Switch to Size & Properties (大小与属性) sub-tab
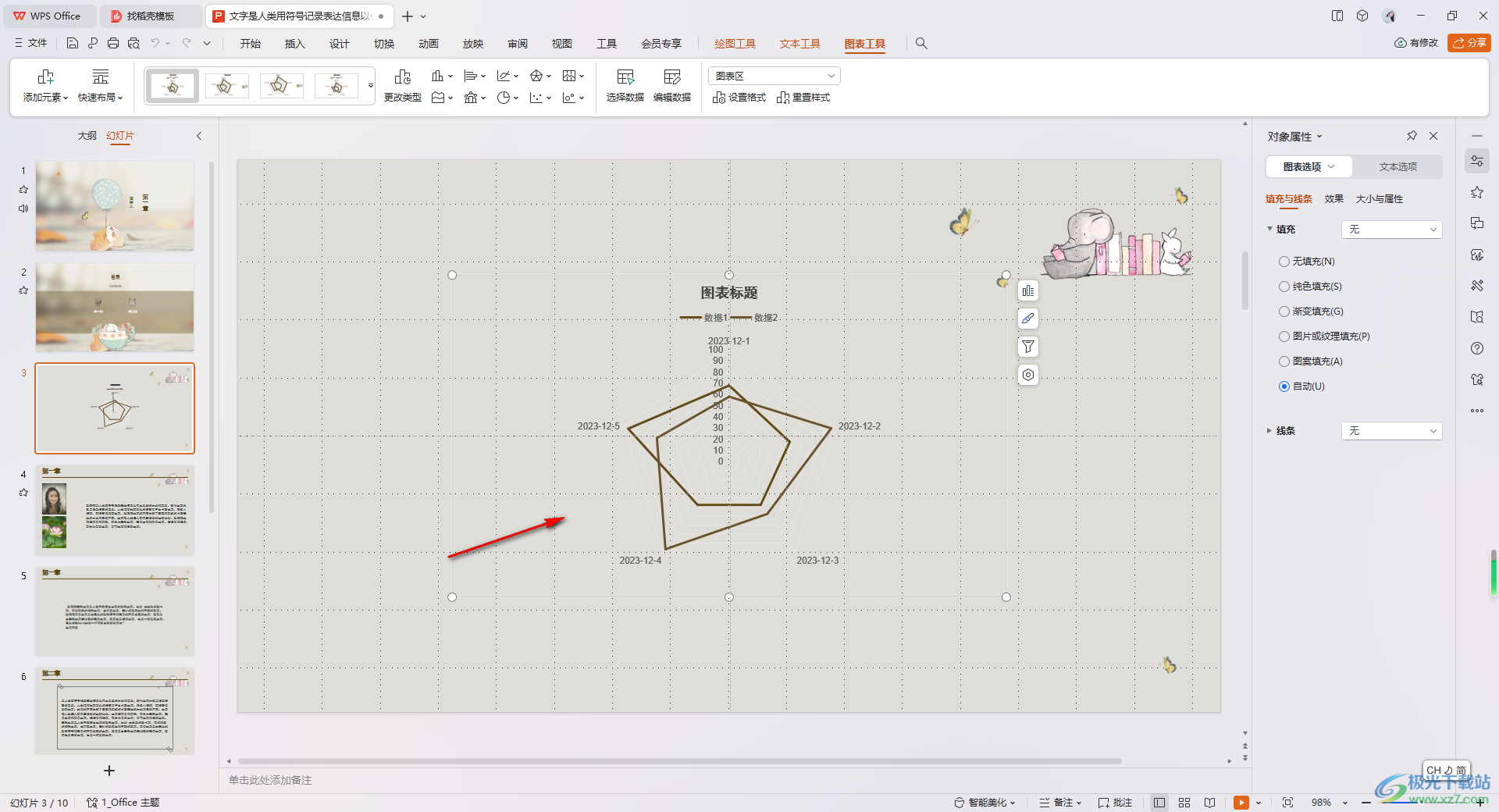Image resolution: width=1499 pixels, height=812 pixels. (x=1380, y=199)
